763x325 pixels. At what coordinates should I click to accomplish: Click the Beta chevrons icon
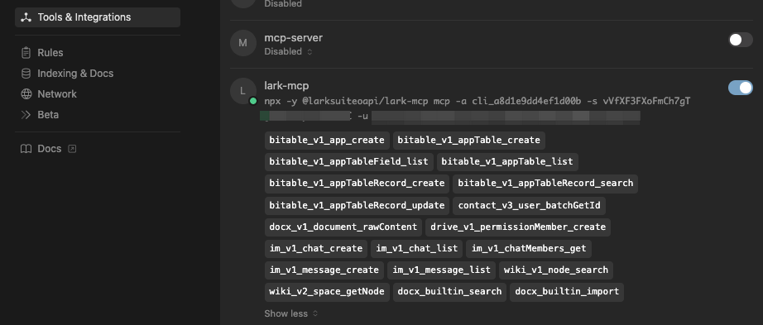(26, 115)
